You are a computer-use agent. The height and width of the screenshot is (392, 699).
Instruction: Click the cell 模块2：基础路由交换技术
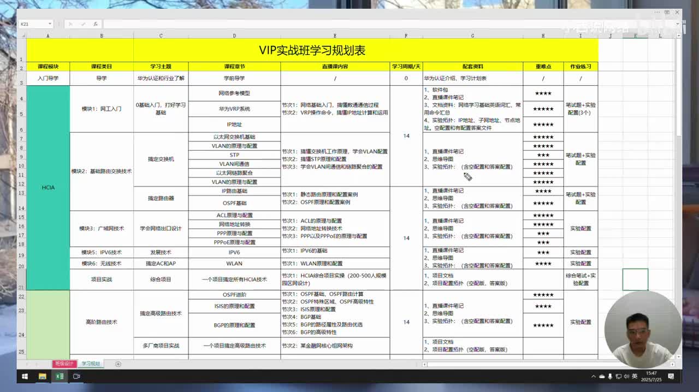102,171
